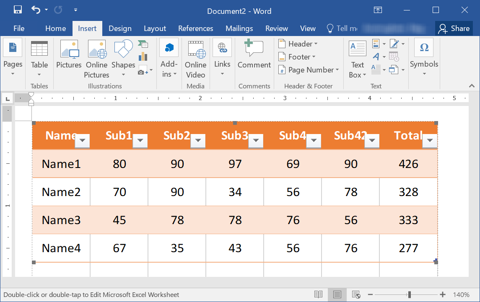
Task: Open the Shapes gallery
Action: tap(123, 59)
